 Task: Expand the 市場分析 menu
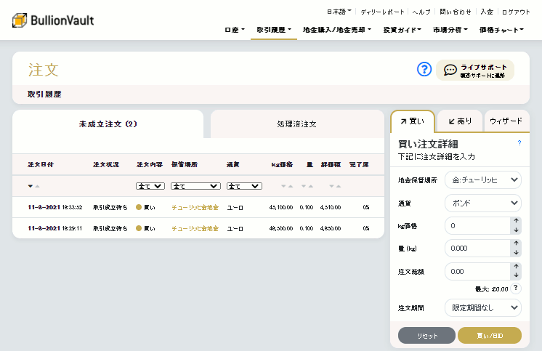[450, 30]
